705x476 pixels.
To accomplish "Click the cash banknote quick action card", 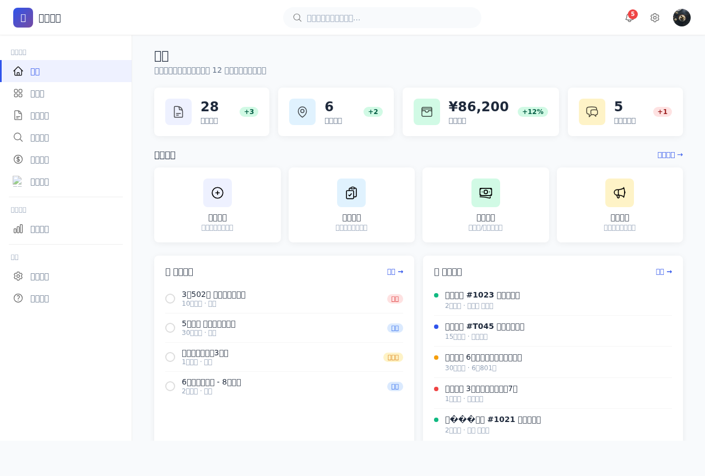I will (x=486, y=205).
